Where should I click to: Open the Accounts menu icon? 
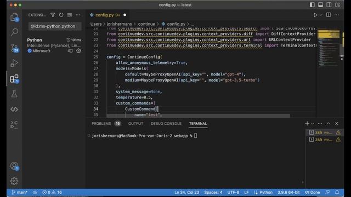coord(14,166)
